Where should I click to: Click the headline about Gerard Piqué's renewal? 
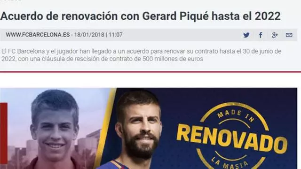point(140,16)
